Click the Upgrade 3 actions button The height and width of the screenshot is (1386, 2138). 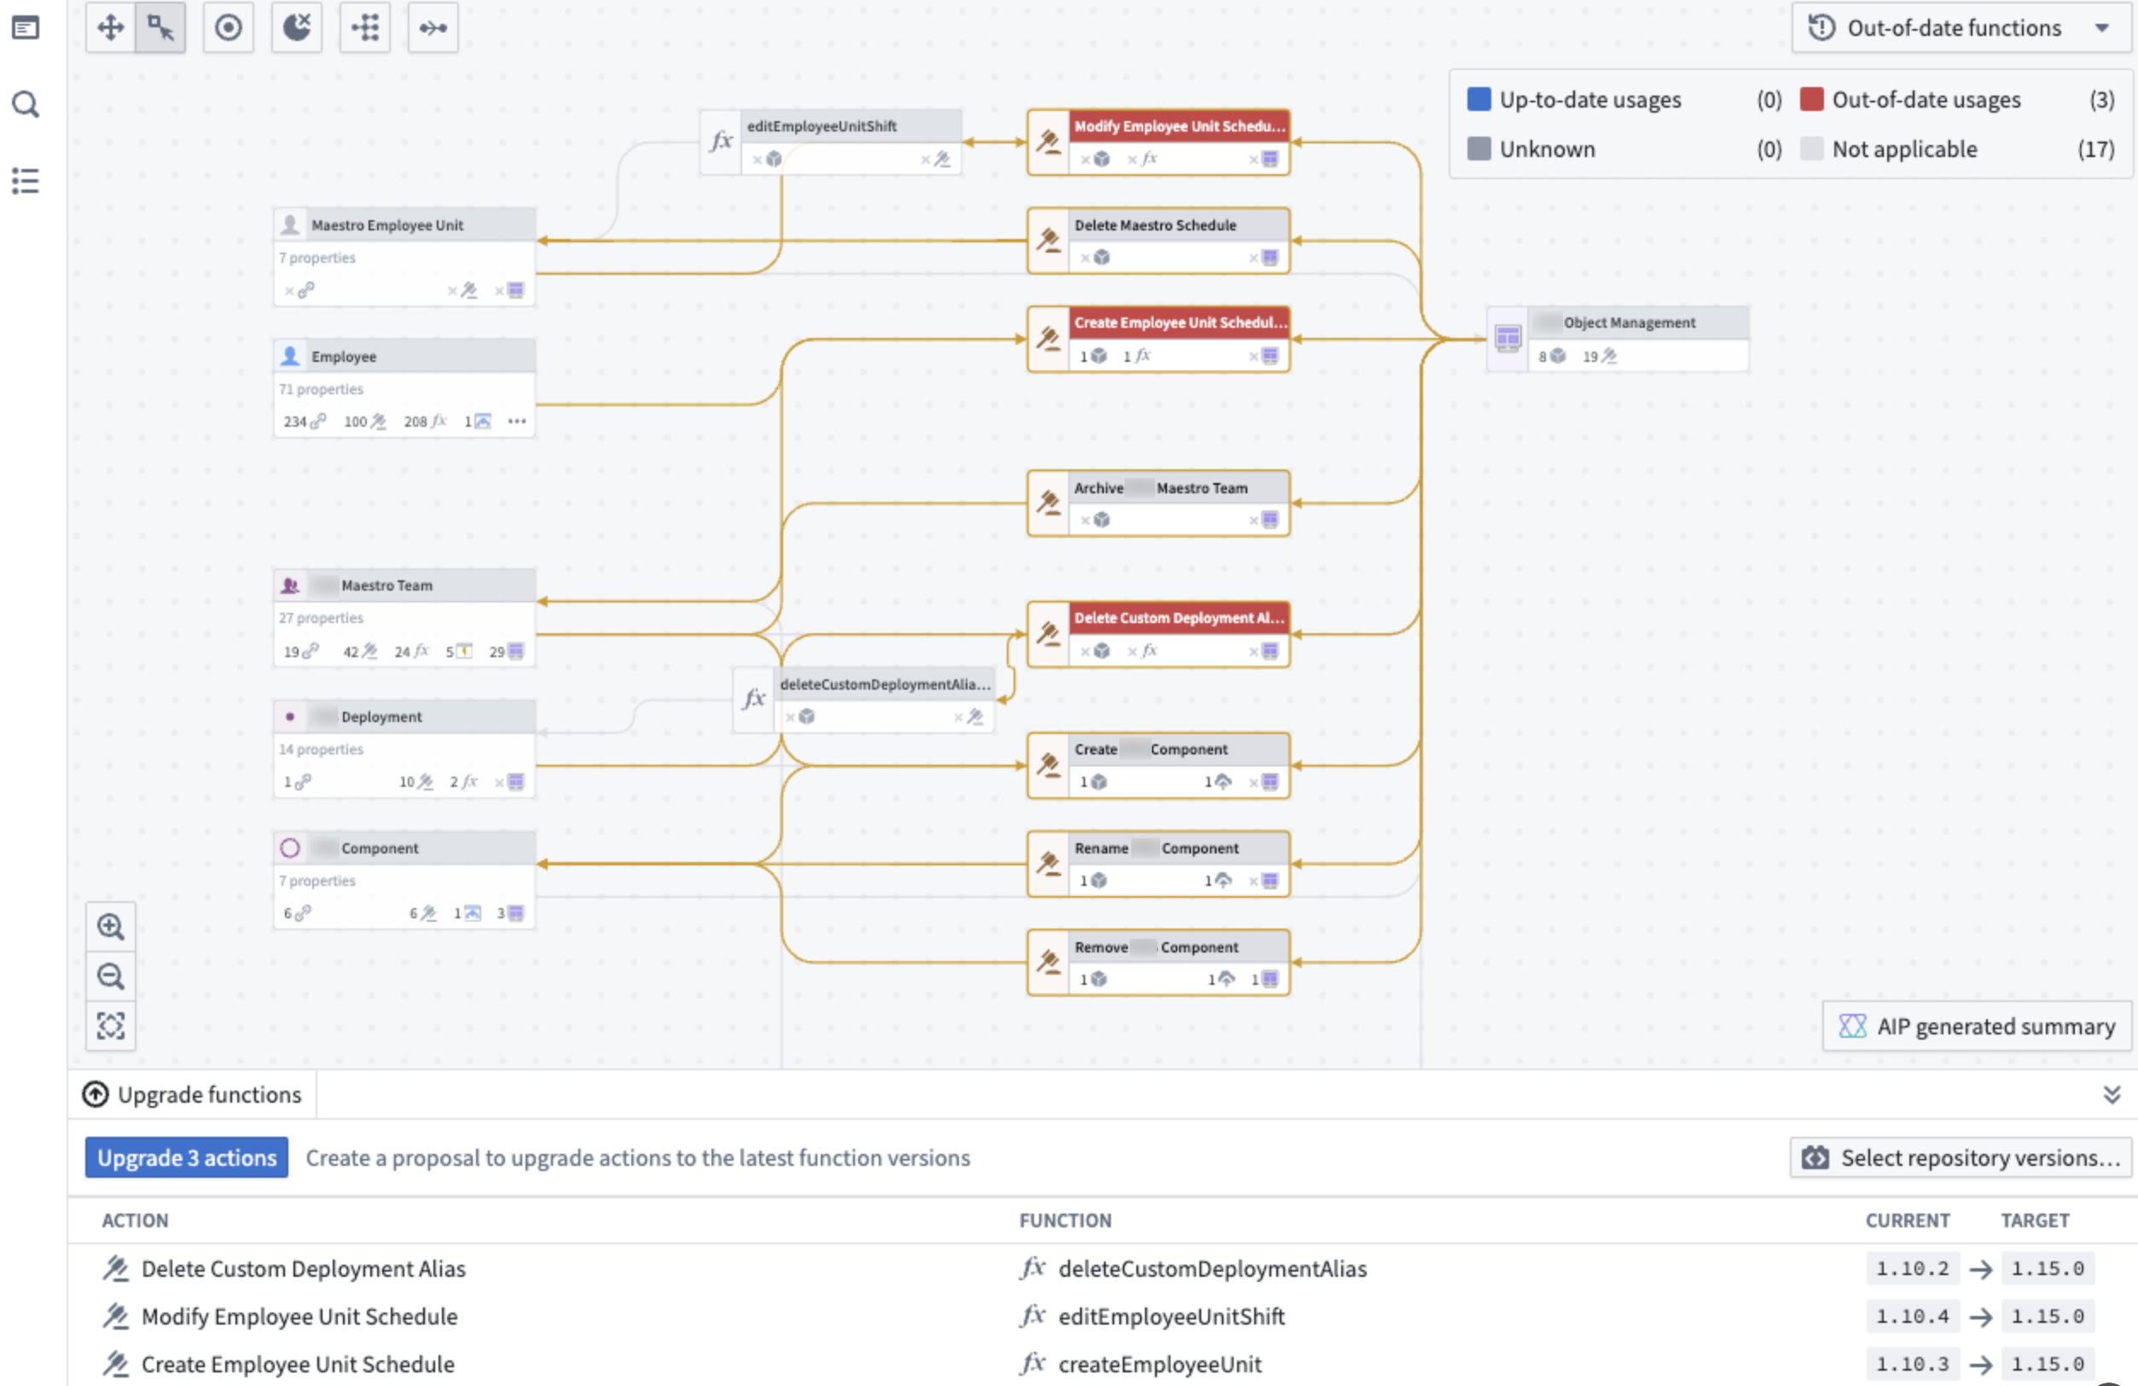click(186, 1157)
